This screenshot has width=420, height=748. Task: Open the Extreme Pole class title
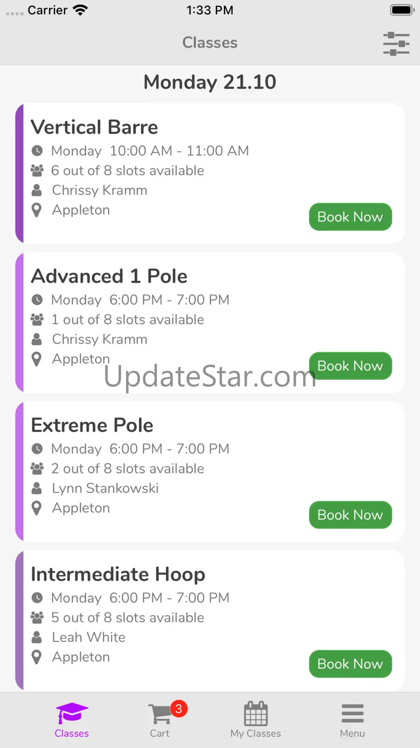pos(92,426)
